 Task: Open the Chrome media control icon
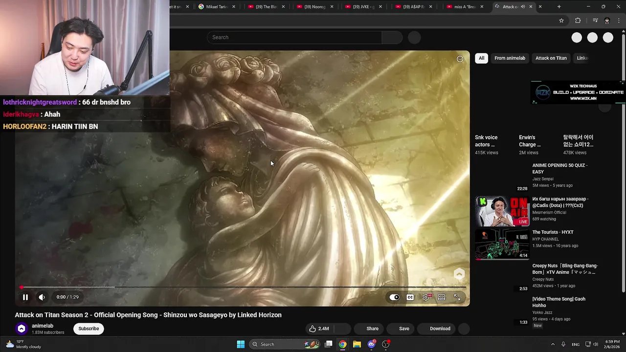595,21
